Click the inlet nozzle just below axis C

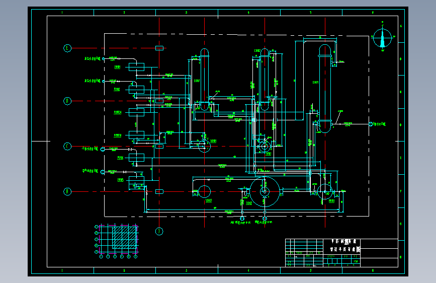click(x=103, y=150)
